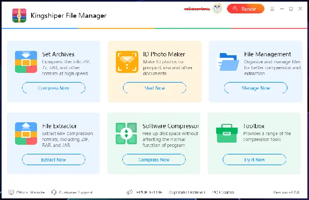Open the EPUB to PDF link

pyautogui.click(x=149, y=192)
